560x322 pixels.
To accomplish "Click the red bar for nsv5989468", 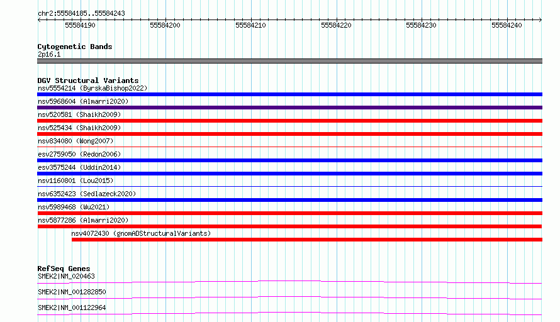I will click(289, 213).
